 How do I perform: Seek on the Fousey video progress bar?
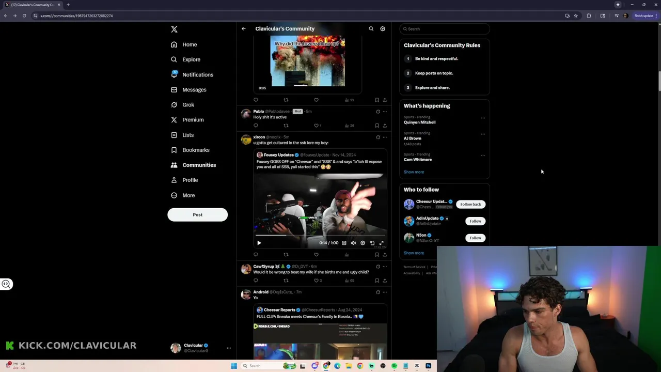point(320,236)
